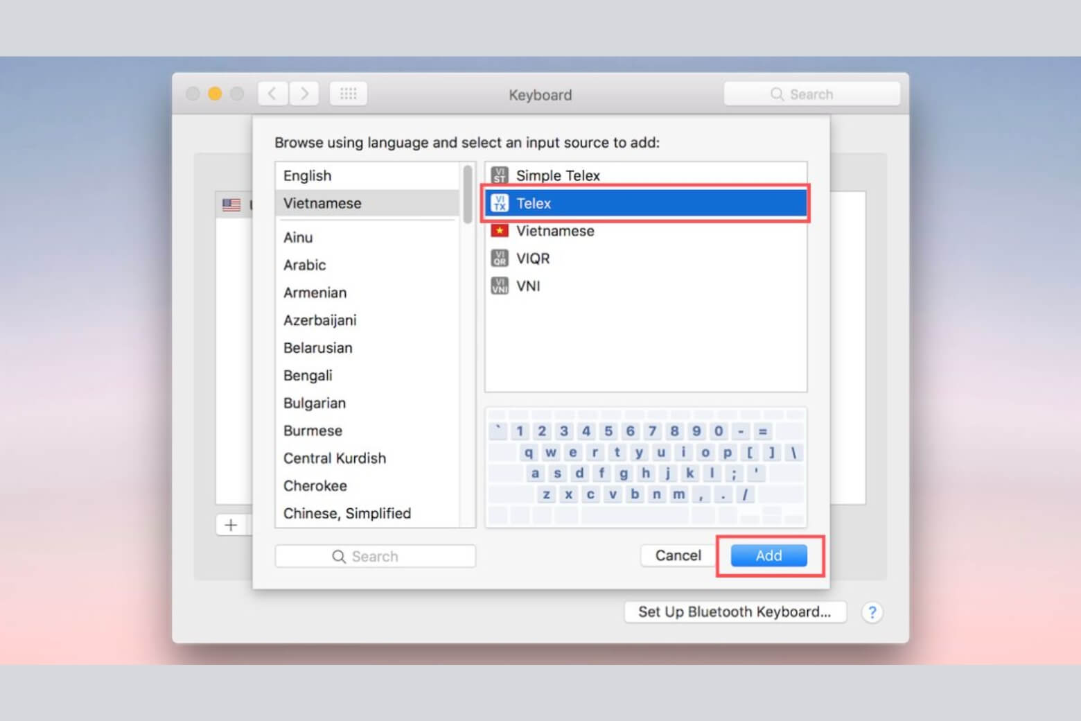Click the Vietnamese flag icon

(499, 231)
